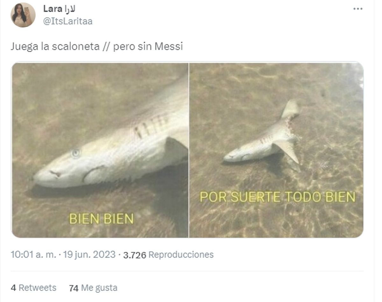
Task: Click the pectoral fin of right shark
Action: point(288,151)
